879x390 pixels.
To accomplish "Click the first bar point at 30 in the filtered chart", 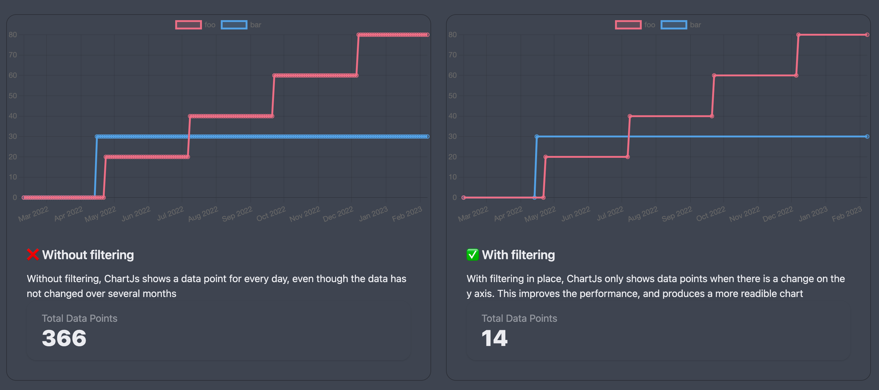I will pos(537,137).
